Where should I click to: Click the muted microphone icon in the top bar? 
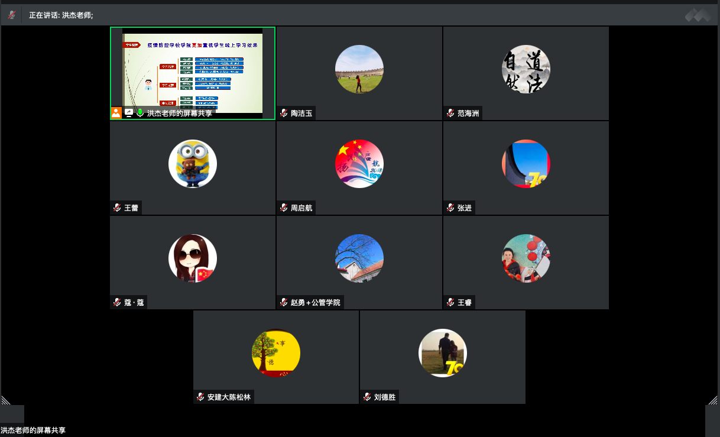pos(11,15)
